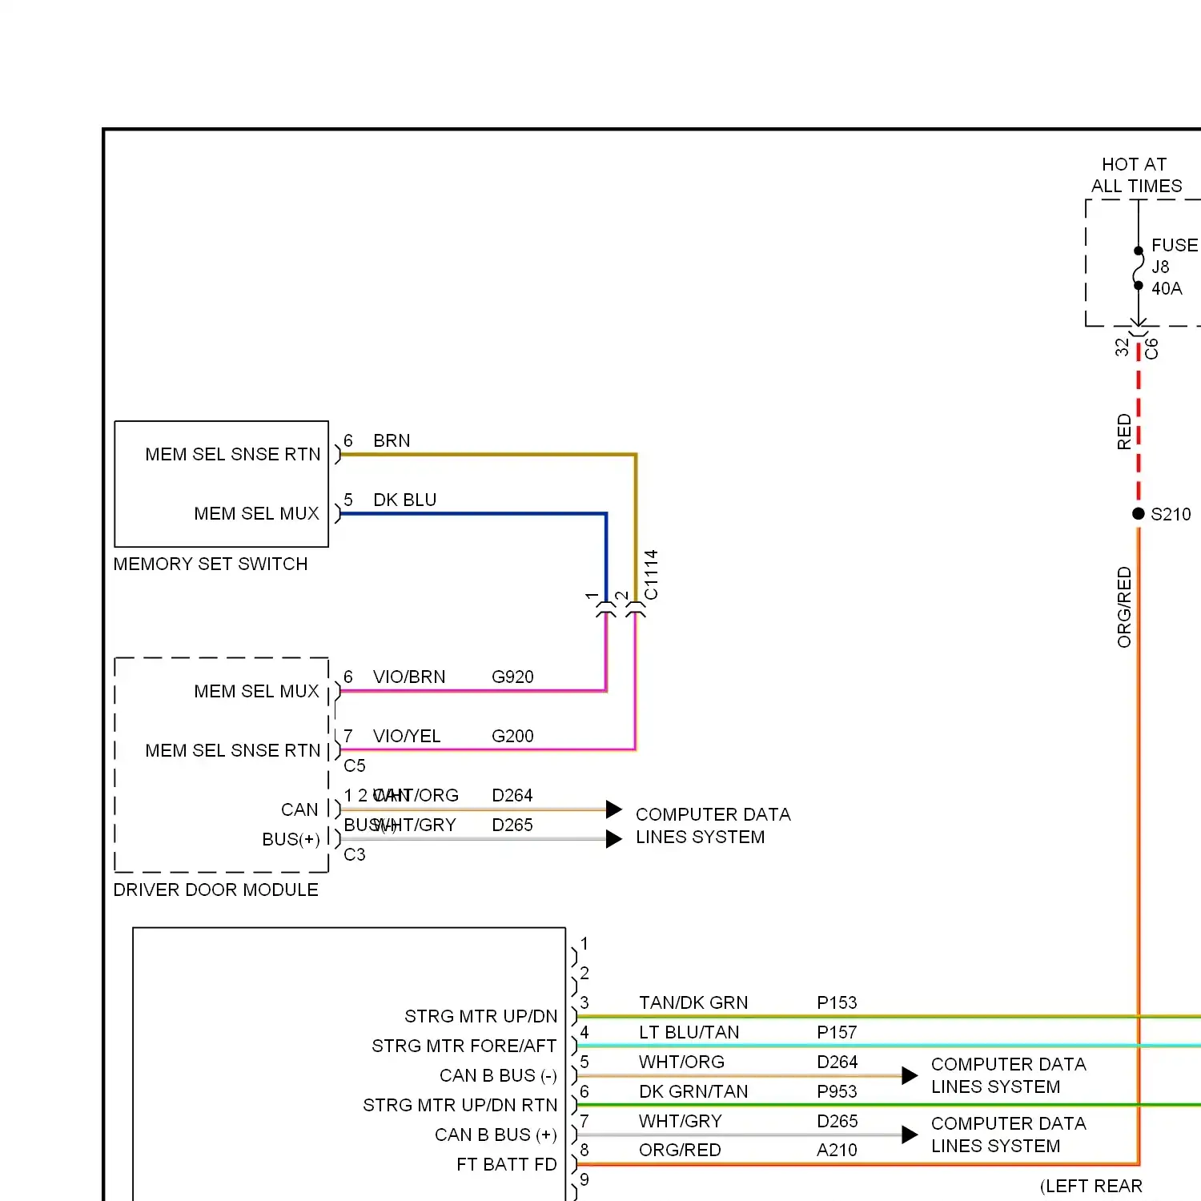
Task: Select COMPUTER DATA LINES SYSTEM beside pin 5
Action: click(1009, 1075)
